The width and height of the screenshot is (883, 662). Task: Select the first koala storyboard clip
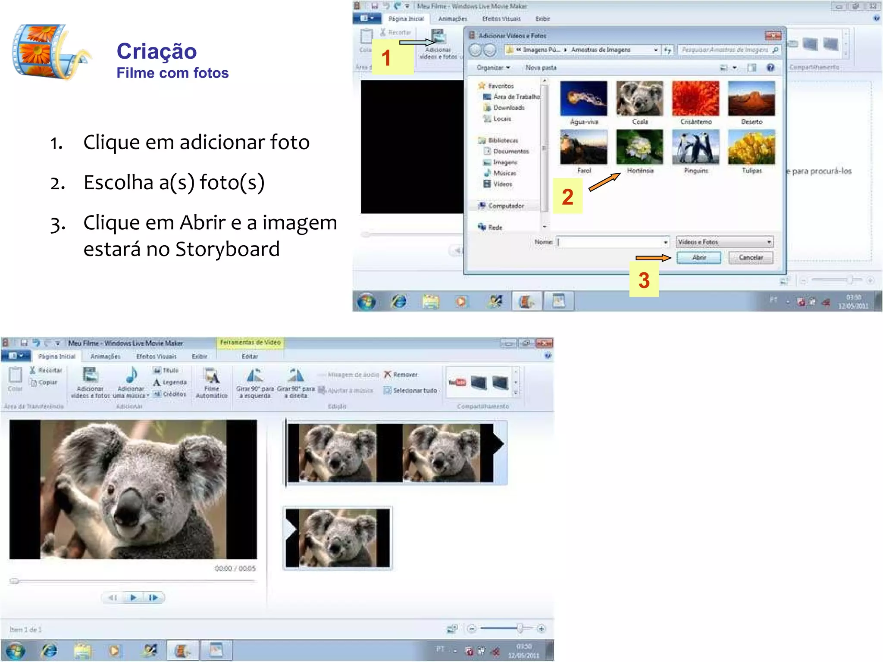[395, 453]
